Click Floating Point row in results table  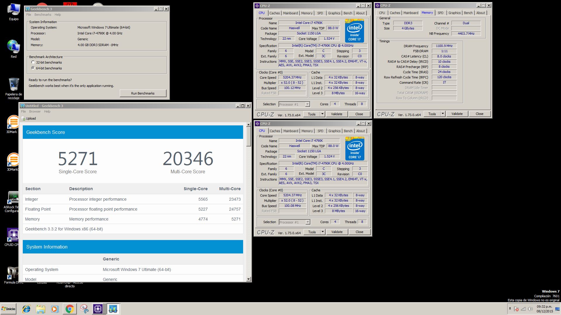coord(133,209)
